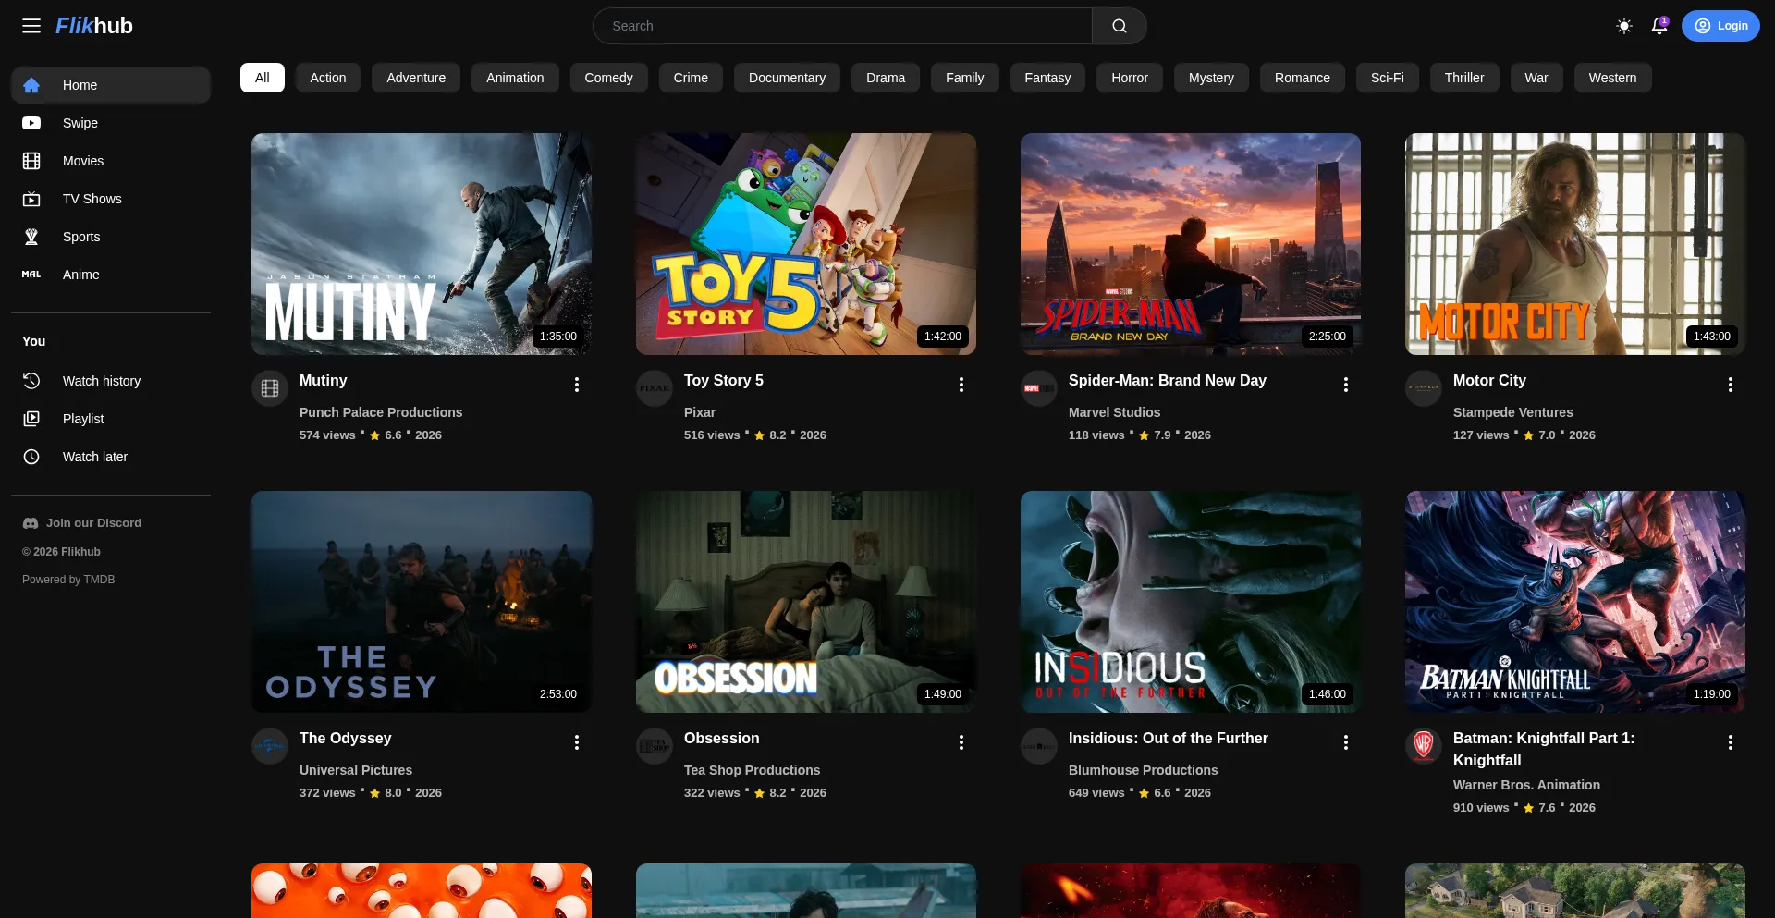
Task: Select the Crime genre filter
Action: [691, 78]
